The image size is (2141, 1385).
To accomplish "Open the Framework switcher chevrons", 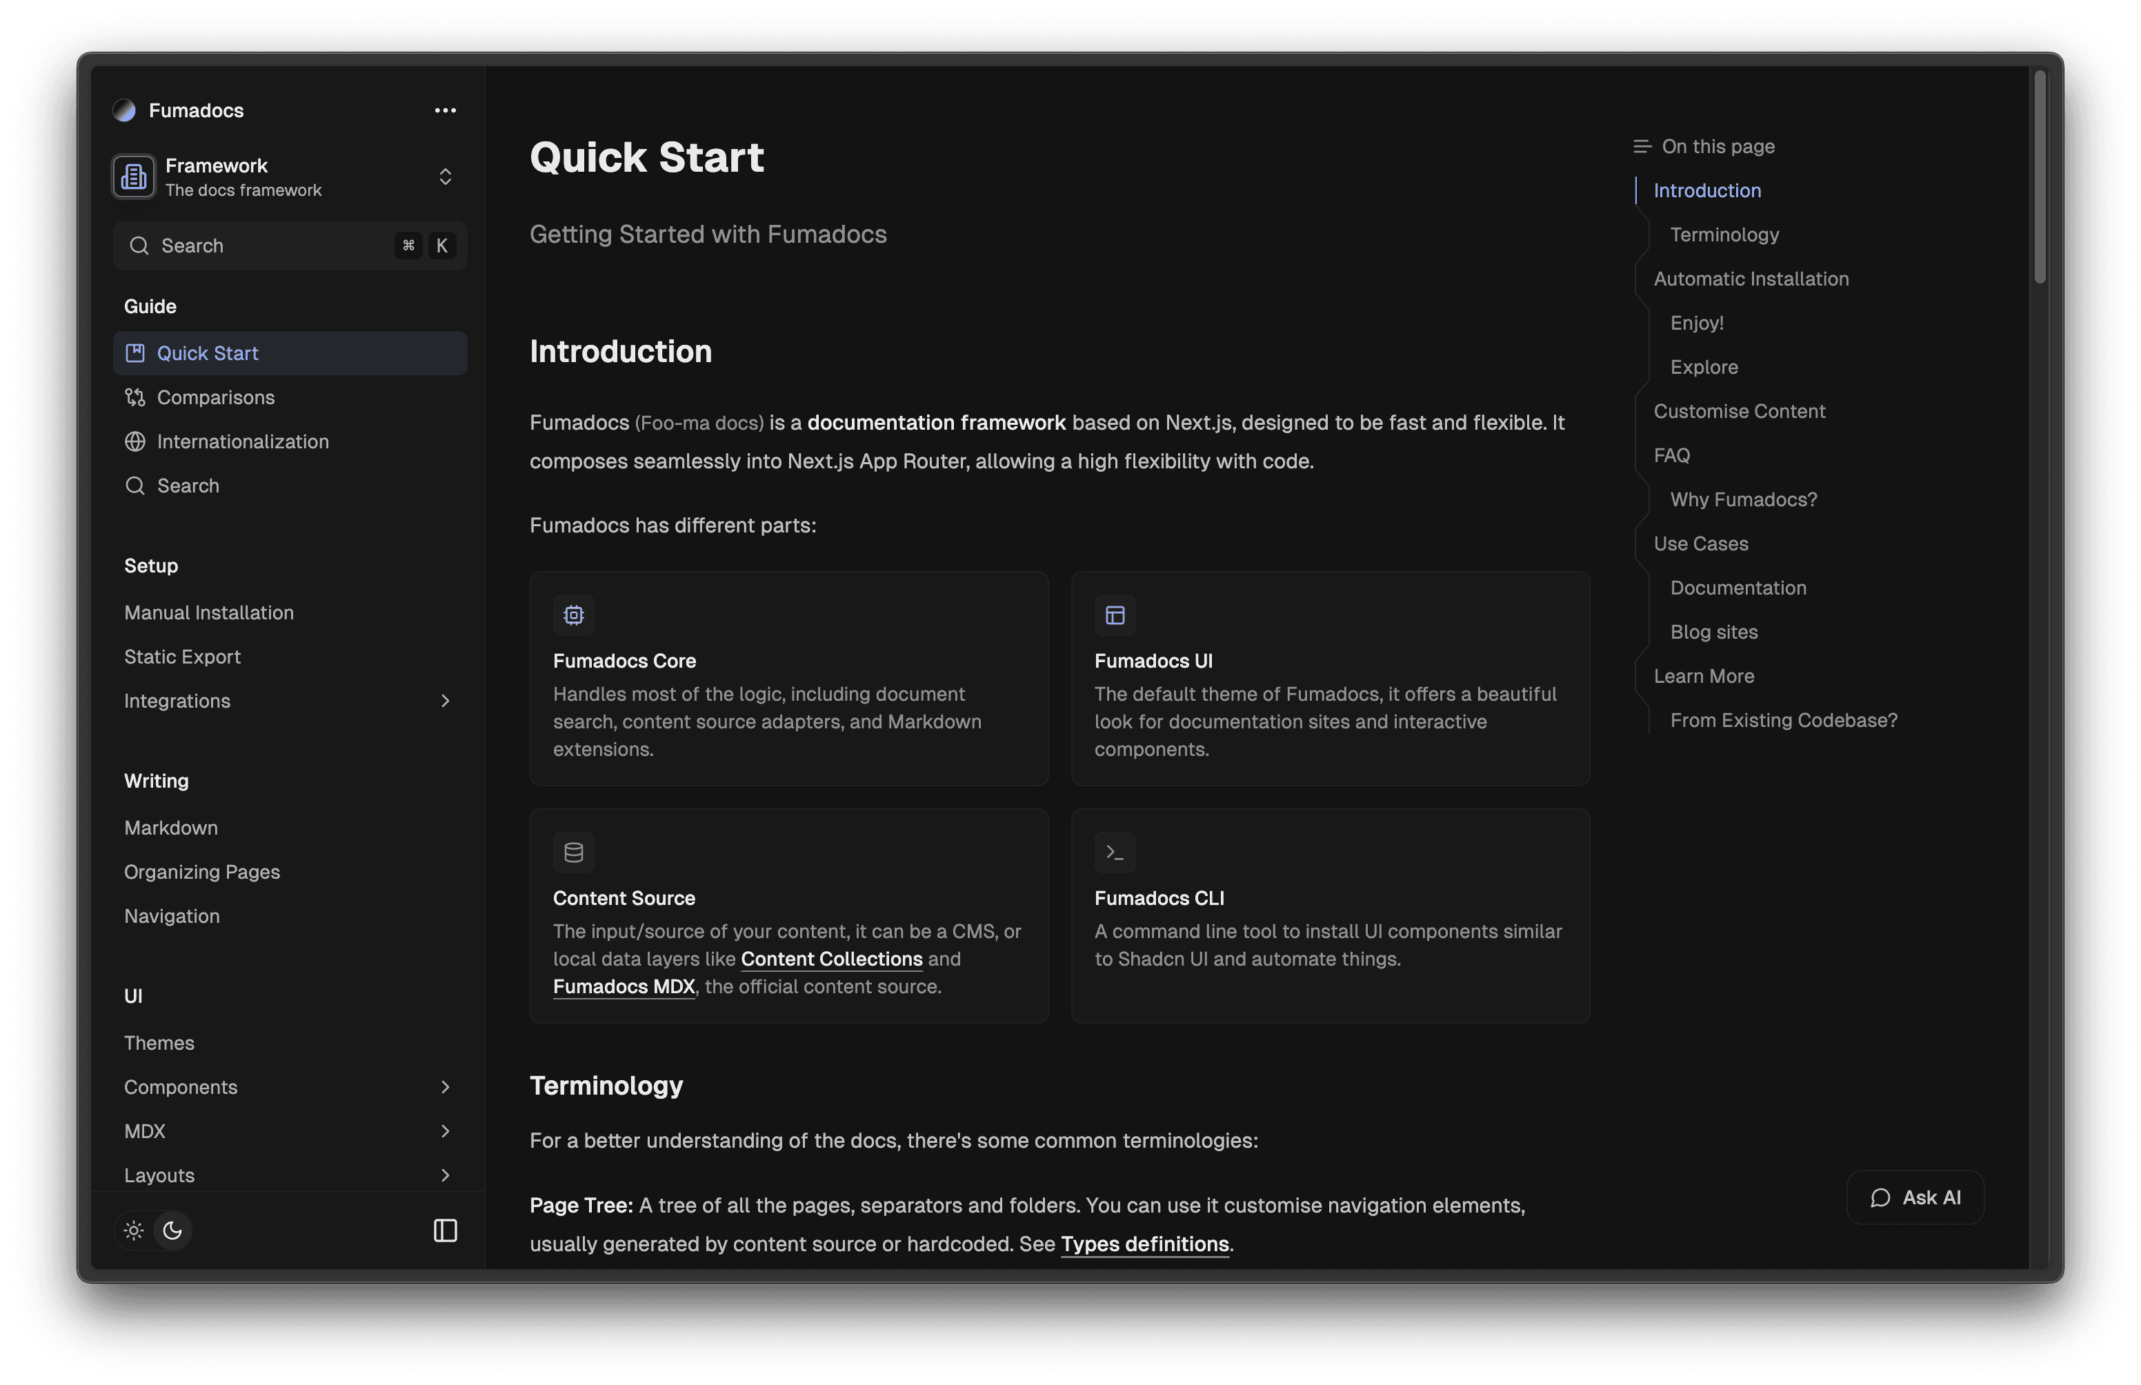I will (445, 177).
